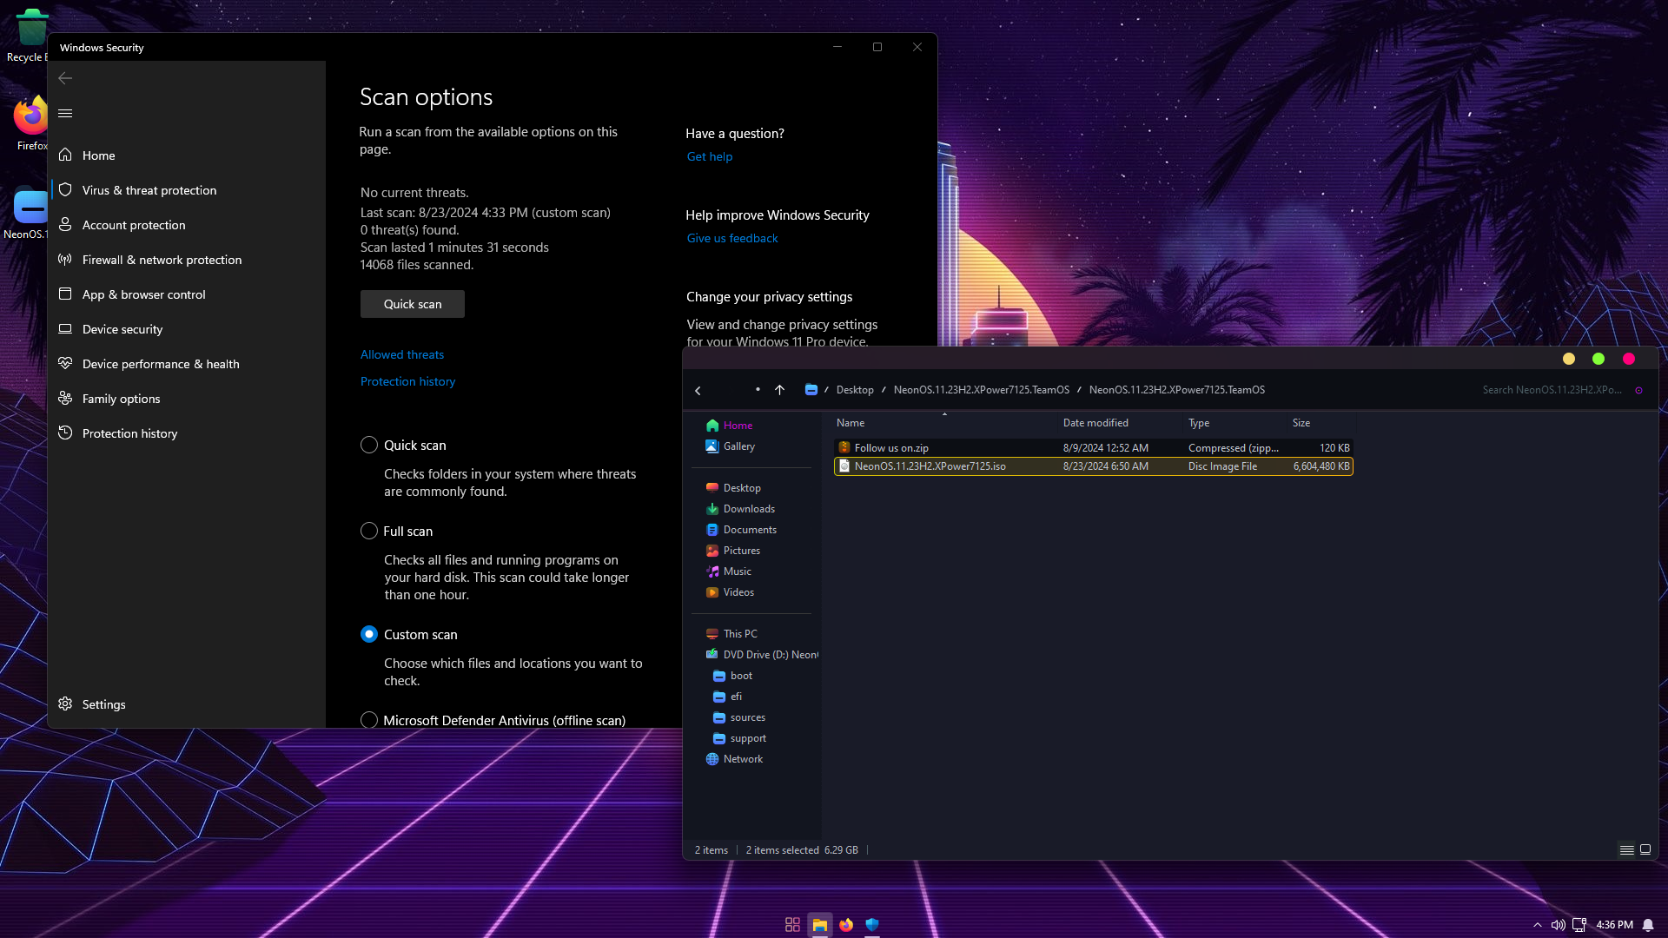Open the Protection history link under Quick scan button
Image resolution: width=1668 pixels, height=938 pixels.
(407, 381)
